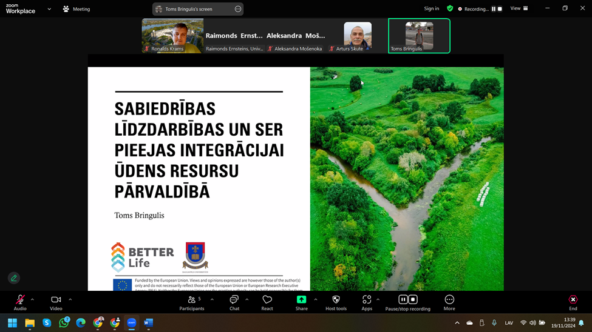This screenshot has height=332, width=592.
Task: Open options for Toms Bringulis's screen share
Action: coord(238,9)
